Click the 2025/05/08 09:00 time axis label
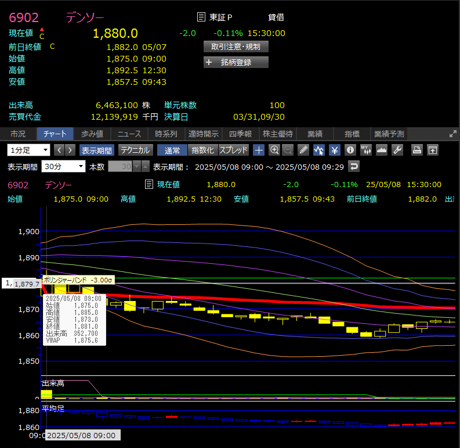The width and height of the screenshot is (460, 448). click(82, 435)
